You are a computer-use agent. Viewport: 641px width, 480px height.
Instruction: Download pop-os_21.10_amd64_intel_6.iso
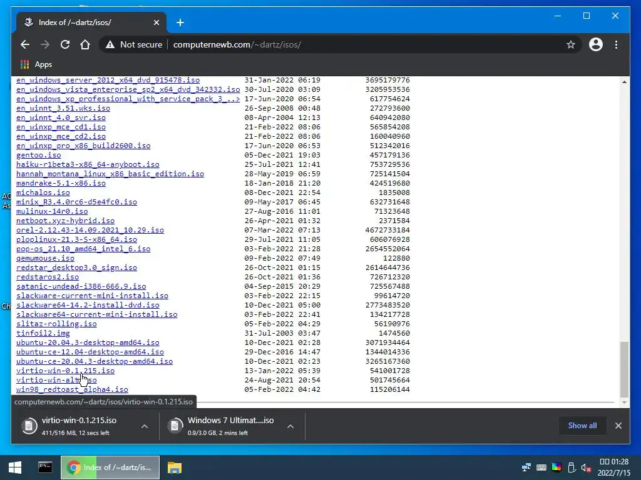pos(83,249)
